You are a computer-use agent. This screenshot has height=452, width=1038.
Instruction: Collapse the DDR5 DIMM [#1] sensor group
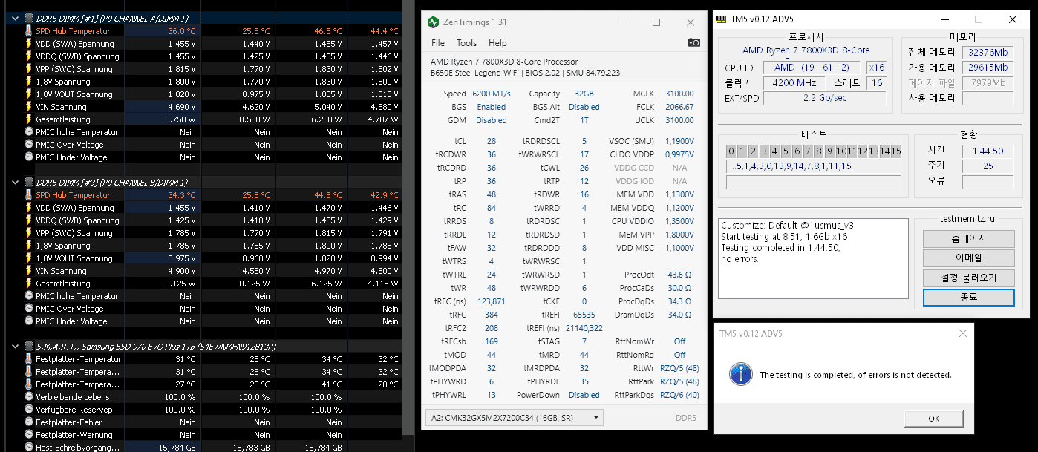[x=16, y=18]
